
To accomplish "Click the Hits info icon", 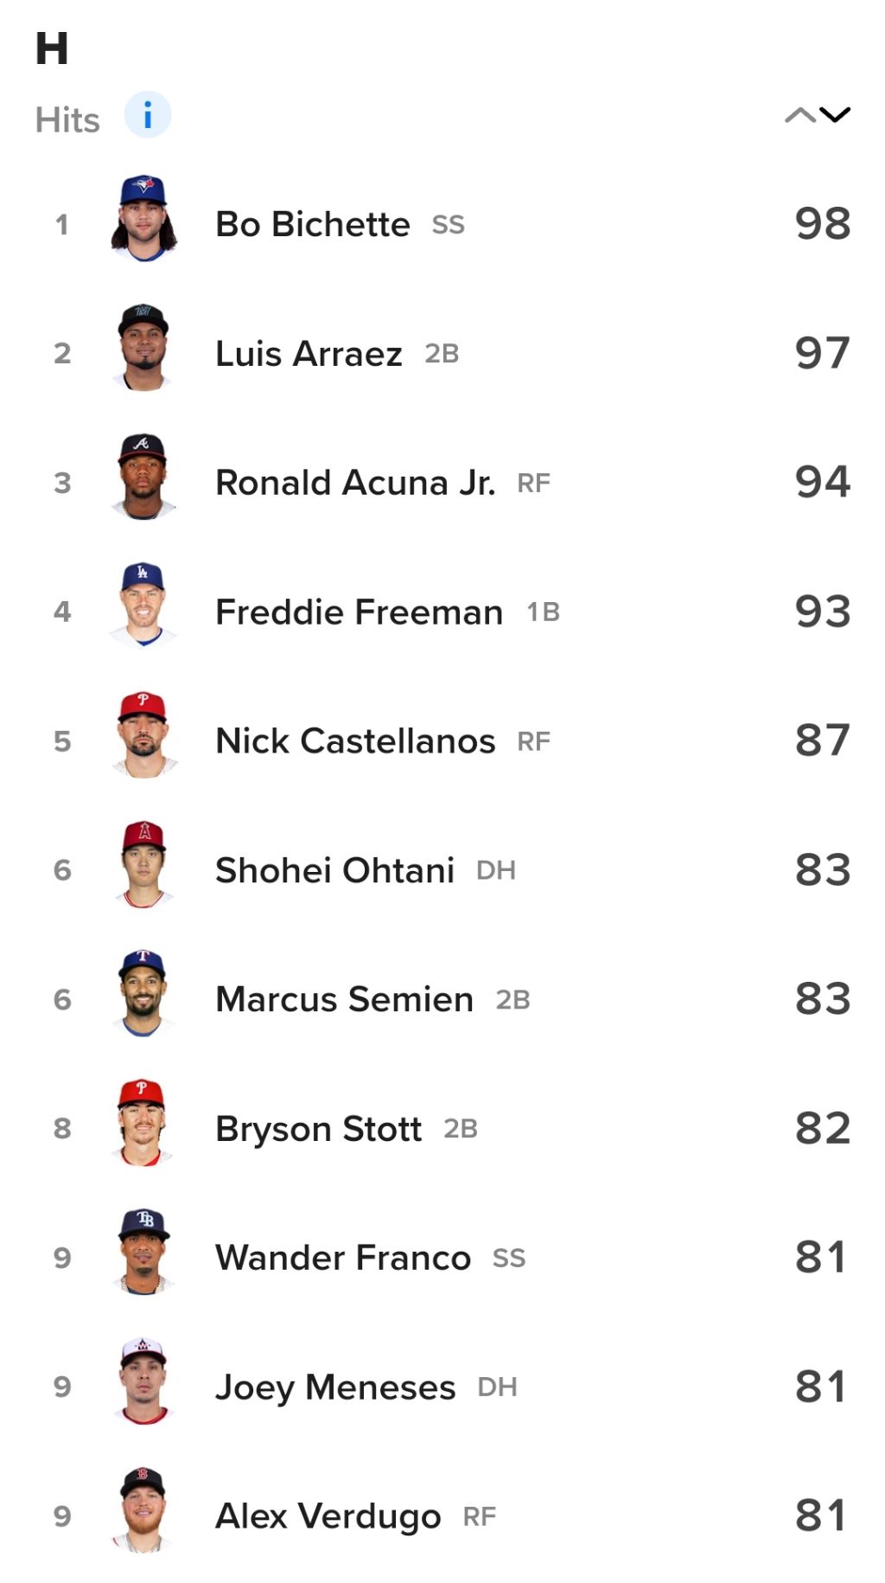I will coord(148,115).
